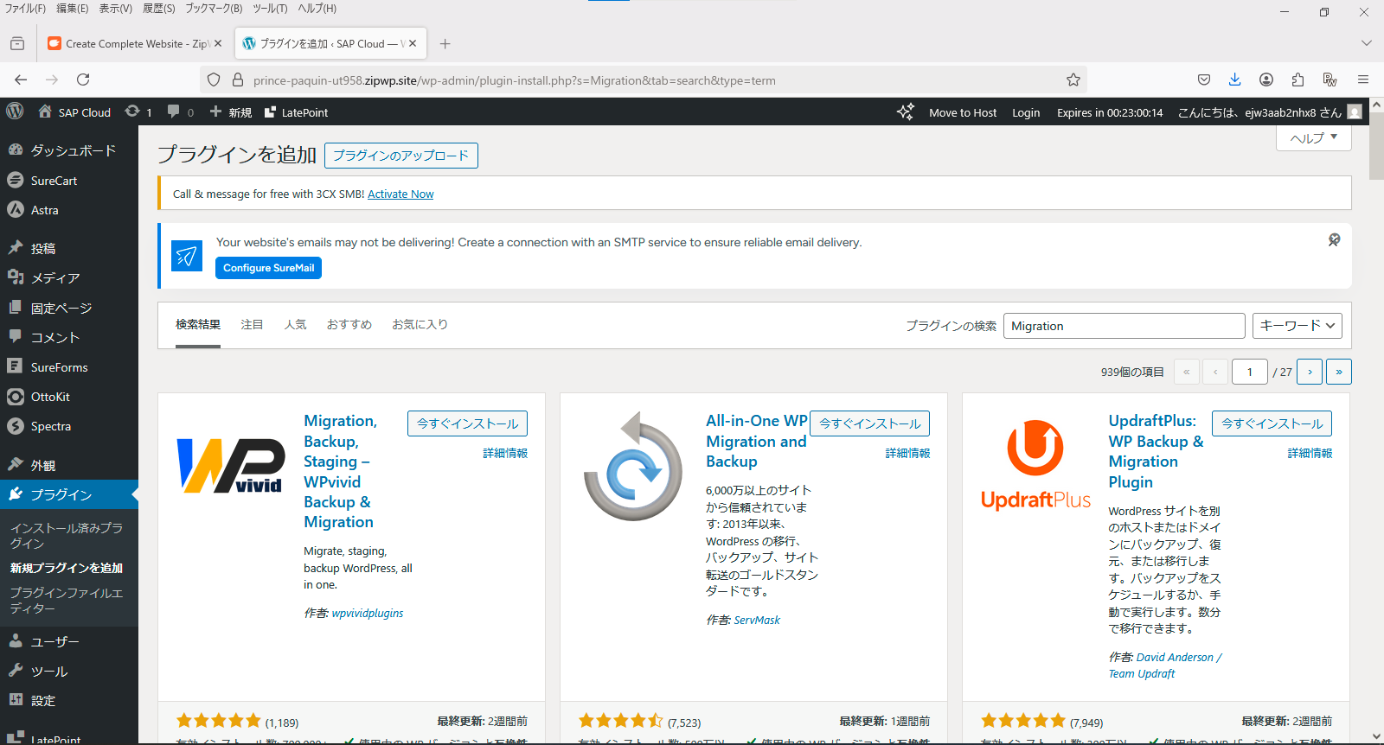Open 投稿 in the sidebar
This screenshot has width=1384, height=745.
click(x=69, y=248)
